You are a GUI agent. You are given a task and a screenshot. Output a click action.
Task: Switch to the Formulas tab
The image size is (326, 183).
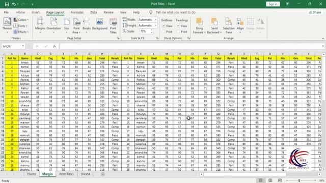[x=77, y=12]
